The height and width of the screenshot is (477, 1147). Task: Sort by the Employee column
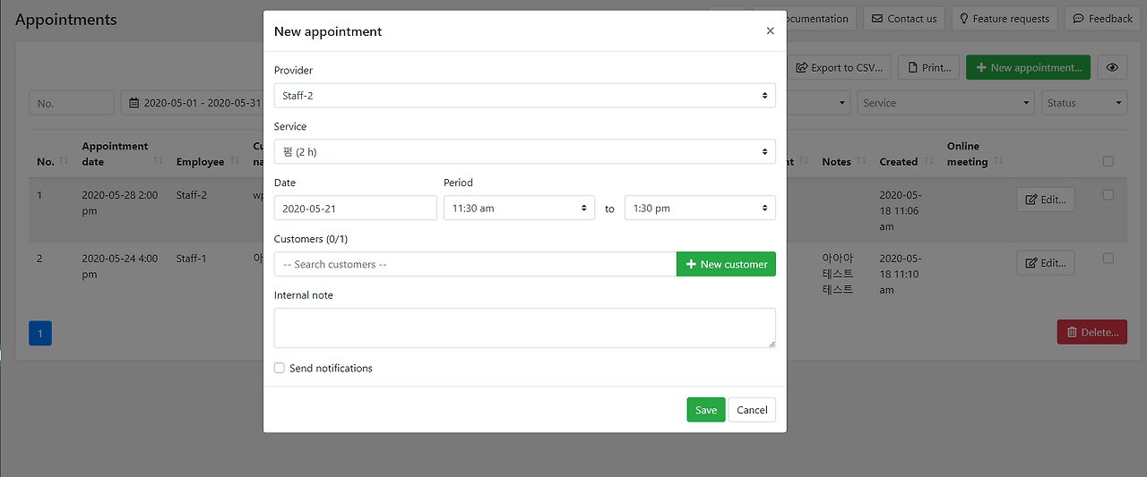[x=208, y=162]
